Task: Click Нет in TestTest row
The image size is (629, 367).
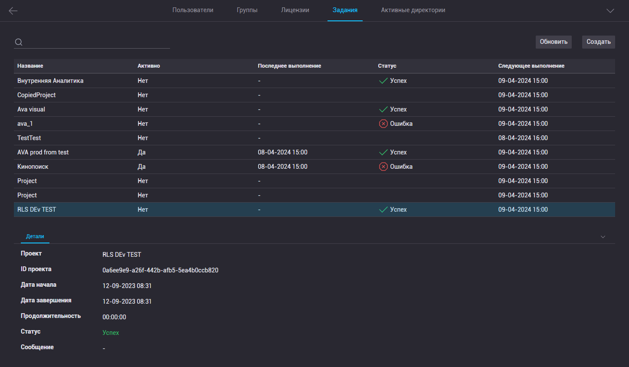Action: pos(143,138)
